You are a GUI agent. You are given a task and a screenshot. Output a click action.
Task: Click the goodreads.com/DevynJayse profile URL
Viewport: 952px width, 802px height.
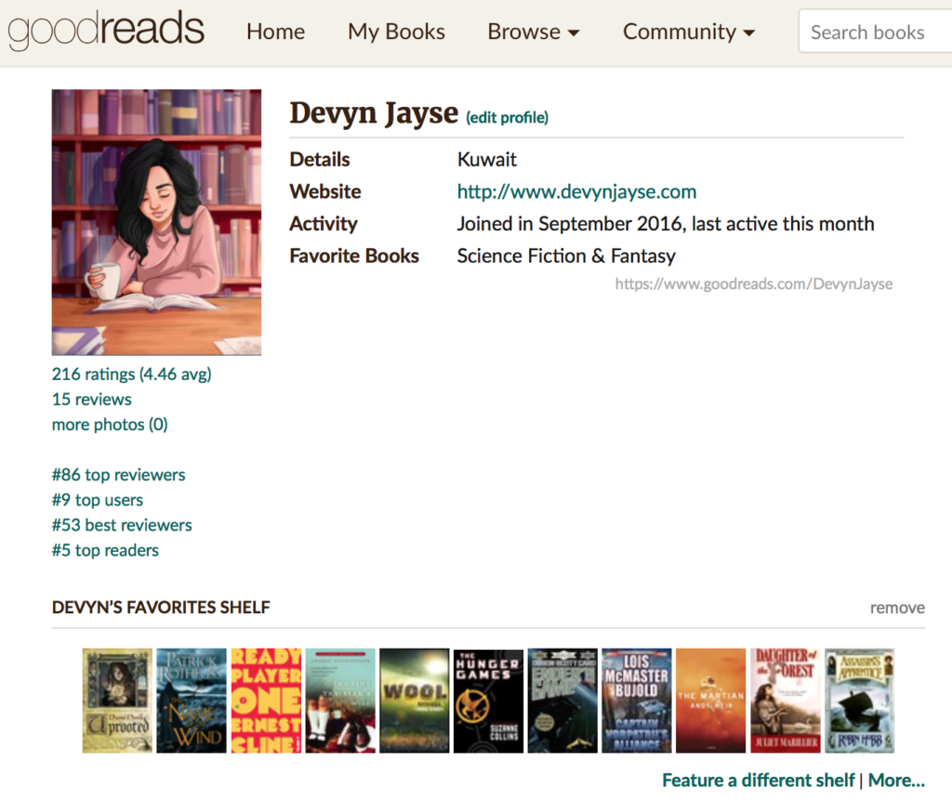[x=754, y=284]
